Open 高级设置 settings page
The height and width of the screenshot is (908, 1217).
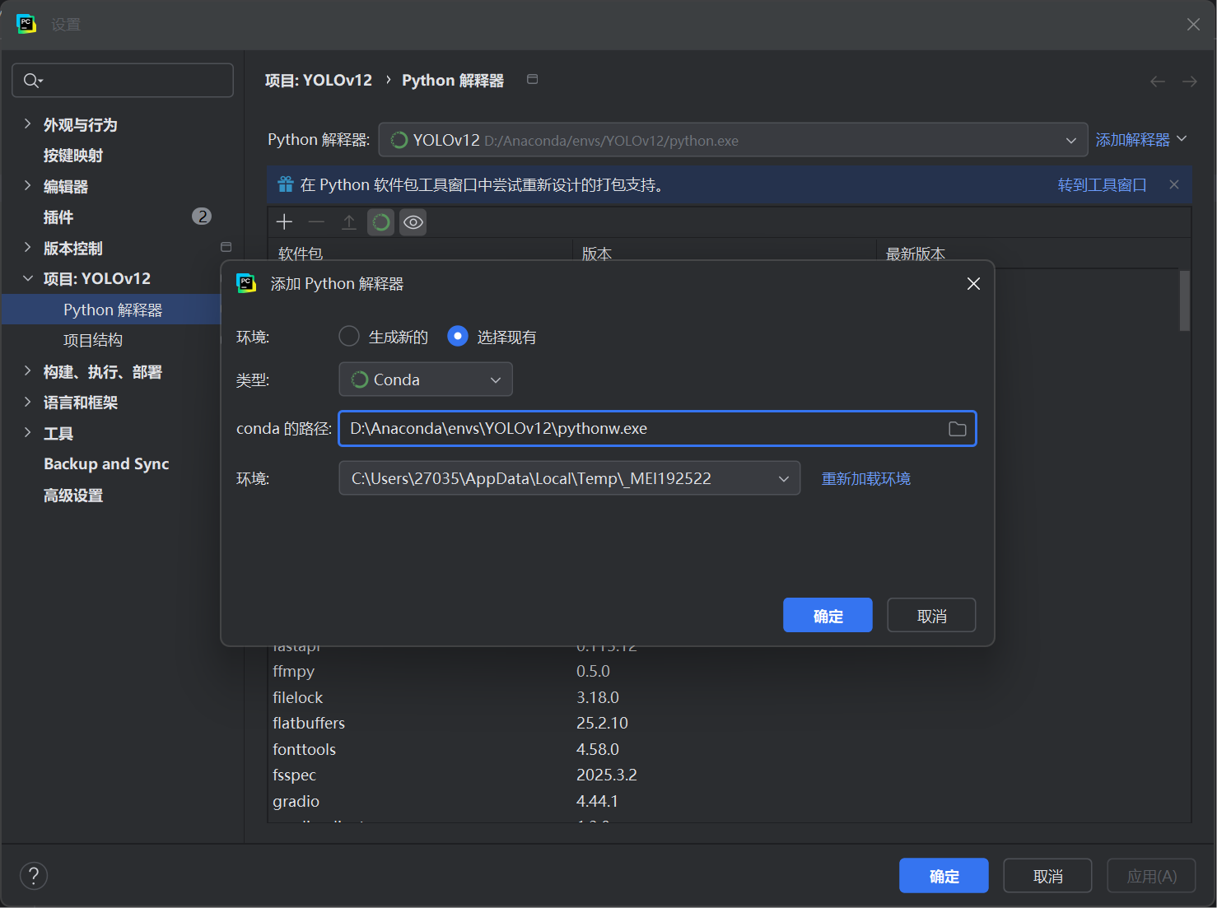73,495
